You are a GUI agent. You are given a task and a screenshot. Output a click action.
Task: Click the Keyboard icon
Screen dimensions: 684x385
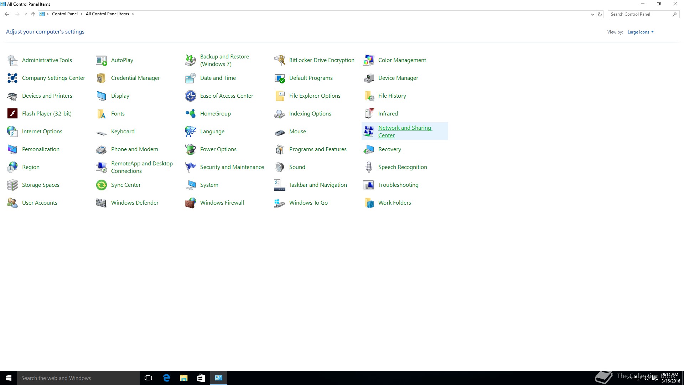pos(102,133)
